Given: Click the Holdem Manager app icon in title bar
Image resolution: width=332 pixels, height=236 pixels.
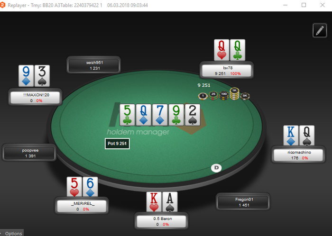Looking at the screenshot, I should point(2,5).
